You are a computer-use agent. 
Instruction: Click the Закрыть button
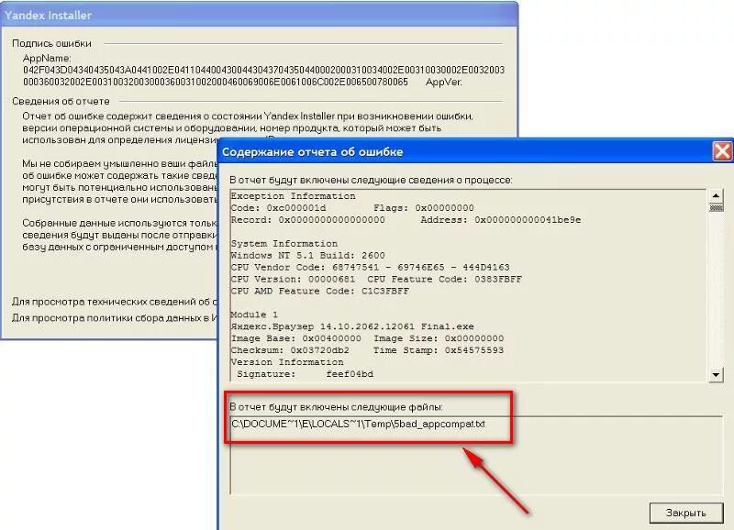[685, 513]
